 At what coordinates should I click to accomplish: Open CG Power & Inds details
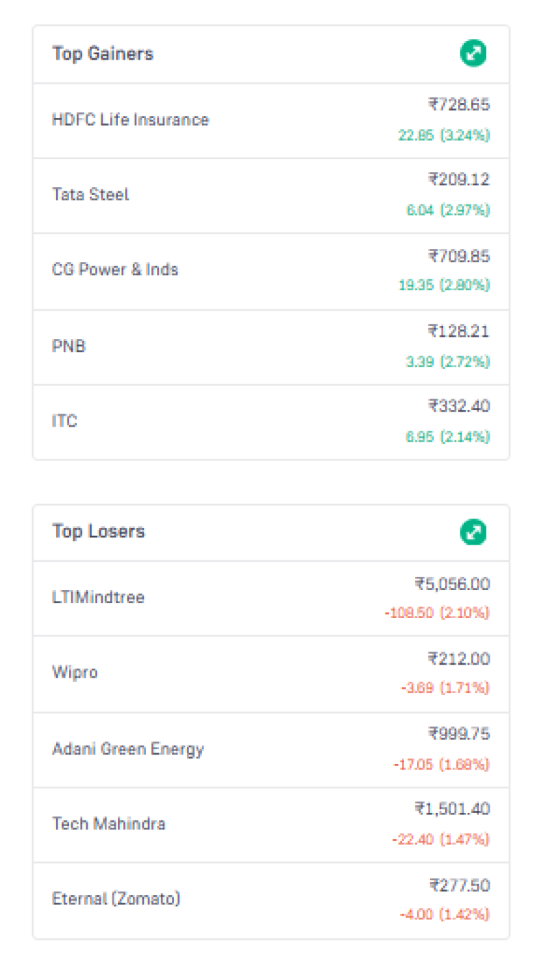point(115,270)
